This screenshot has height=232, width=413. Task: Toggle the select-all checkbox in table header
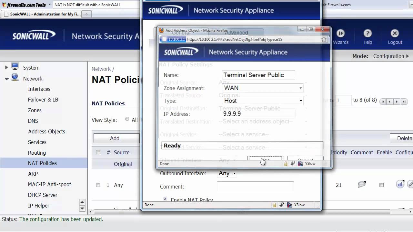click(x=98, y=152)
